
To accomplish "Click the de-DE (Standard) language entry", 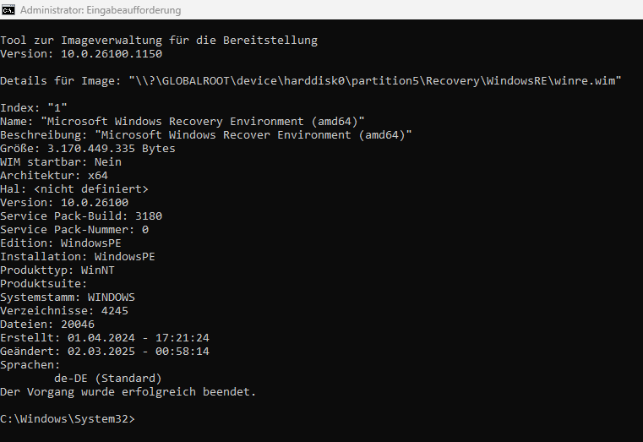I will 108,379.
